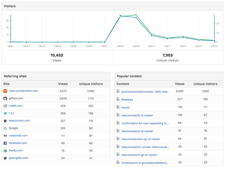Click the Google logo icon
This screenshot has height=169, width=225.
[5, 128]
